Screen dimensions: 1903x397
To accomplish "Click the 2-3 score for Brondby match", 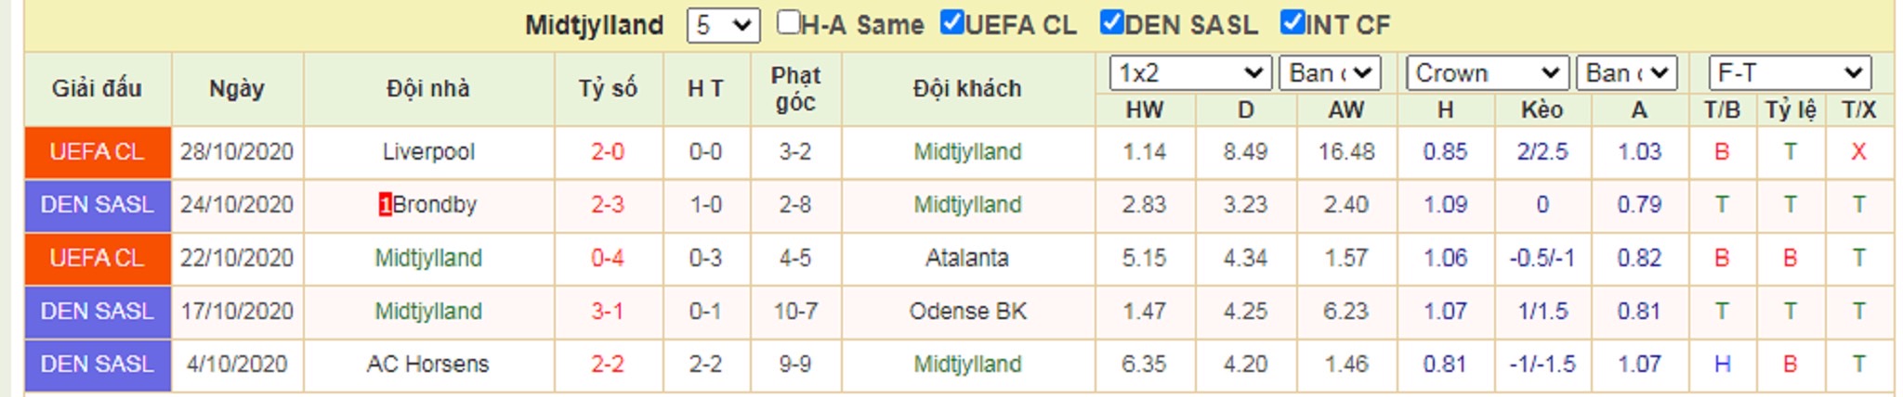I will tap(608, 205).
